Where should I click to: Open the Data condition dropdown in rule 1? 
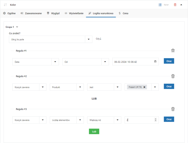point(36,62)
